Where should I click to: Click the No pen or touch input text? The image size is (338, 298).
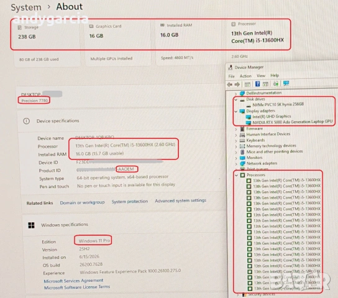point(126,185)
